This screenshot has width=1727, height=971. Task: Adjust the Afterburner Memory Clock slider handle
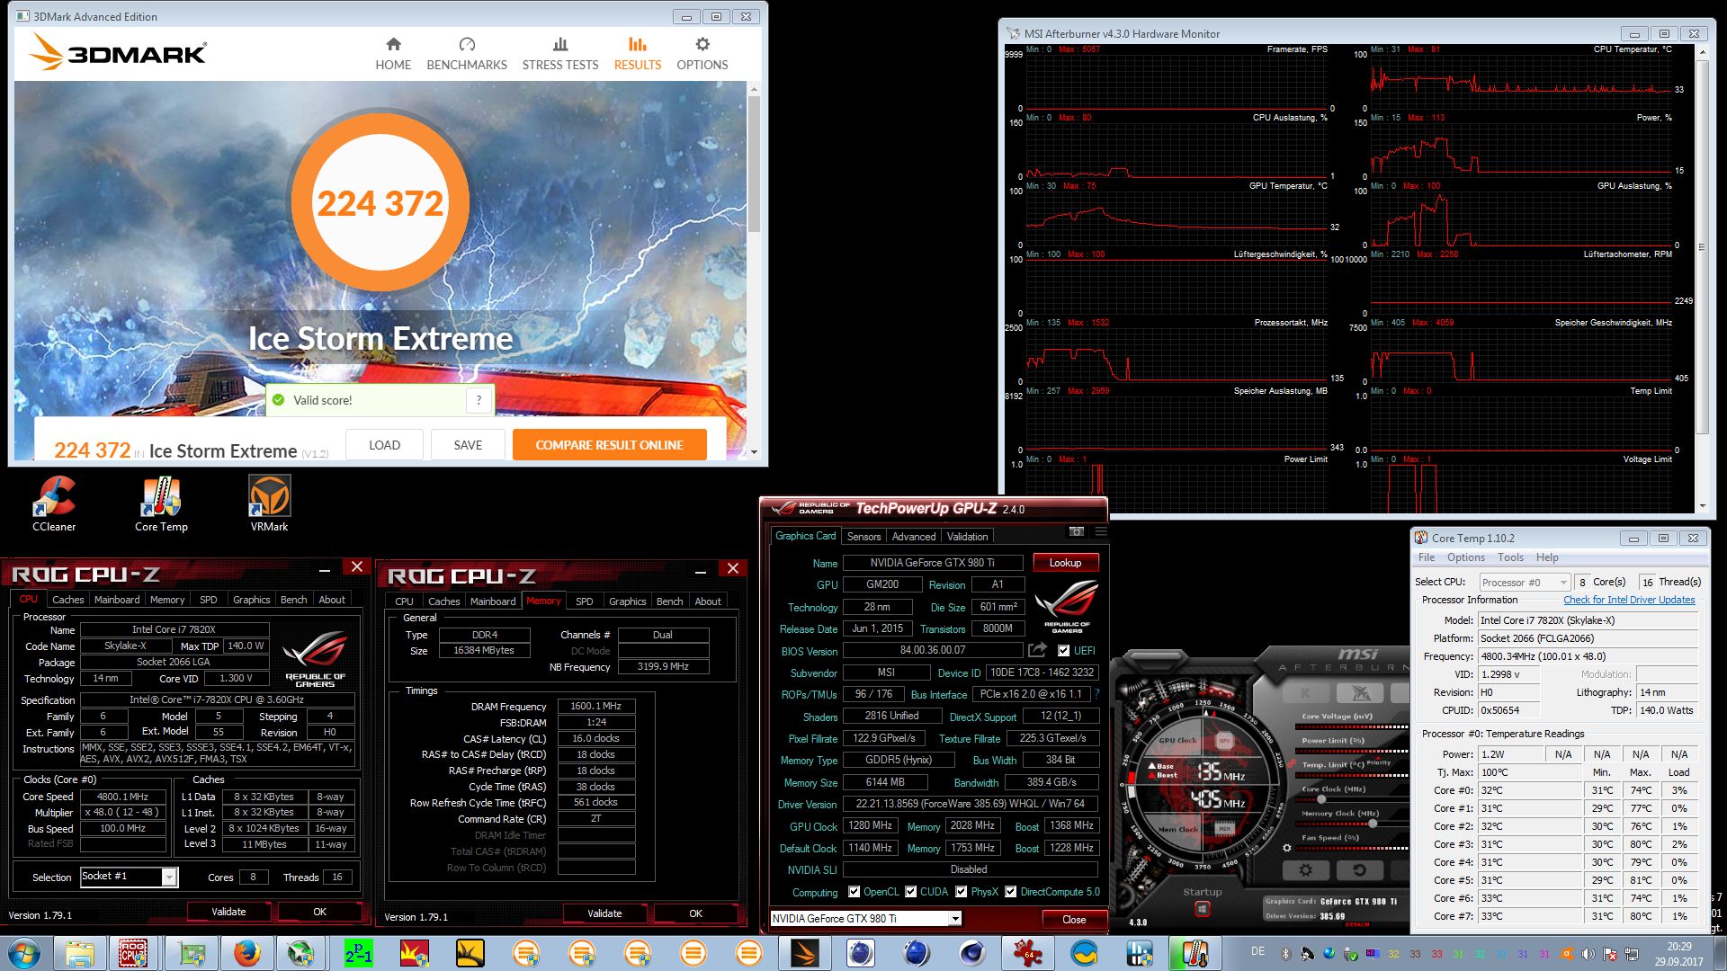[1374, 824]
